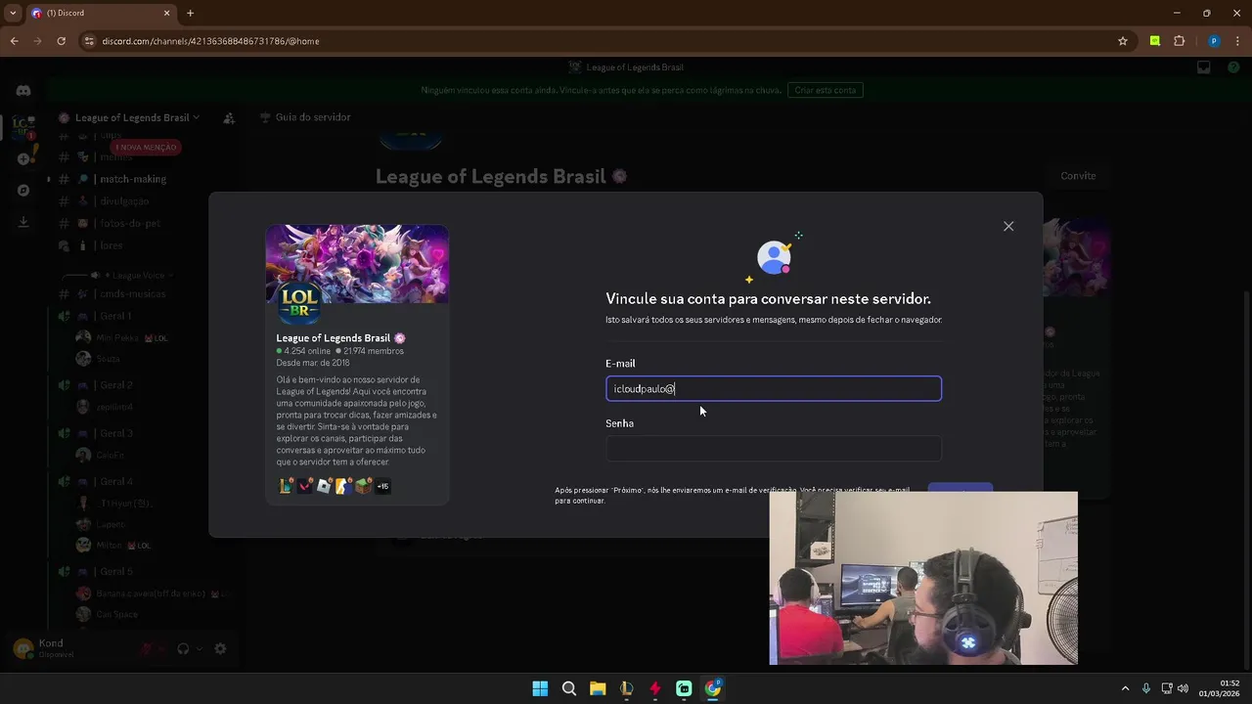Open the tab search dropdown arrow
This screenshot has height=704, width=1252.
[13, 13]
